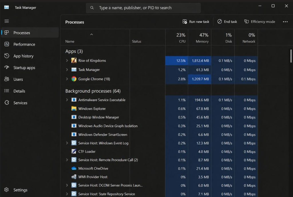Expand the Task Manager process group
The width and height of the screenshot is (293, 197).
click(x=67, y=70)
